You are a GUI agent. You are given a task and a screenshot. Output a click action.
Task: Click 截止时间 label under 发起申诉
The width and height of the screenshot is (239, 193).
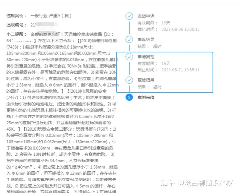(147, 29)
